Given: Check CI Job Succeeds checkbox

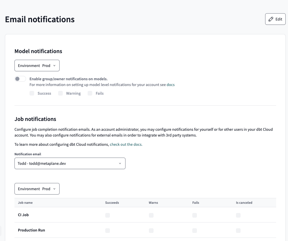Looking at the screenshot, I should click(x=108, y=215).
